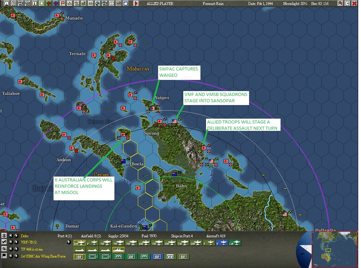Click 'Date: Feb 1, 1944' text
361x268 pixels.
point(260,3)
